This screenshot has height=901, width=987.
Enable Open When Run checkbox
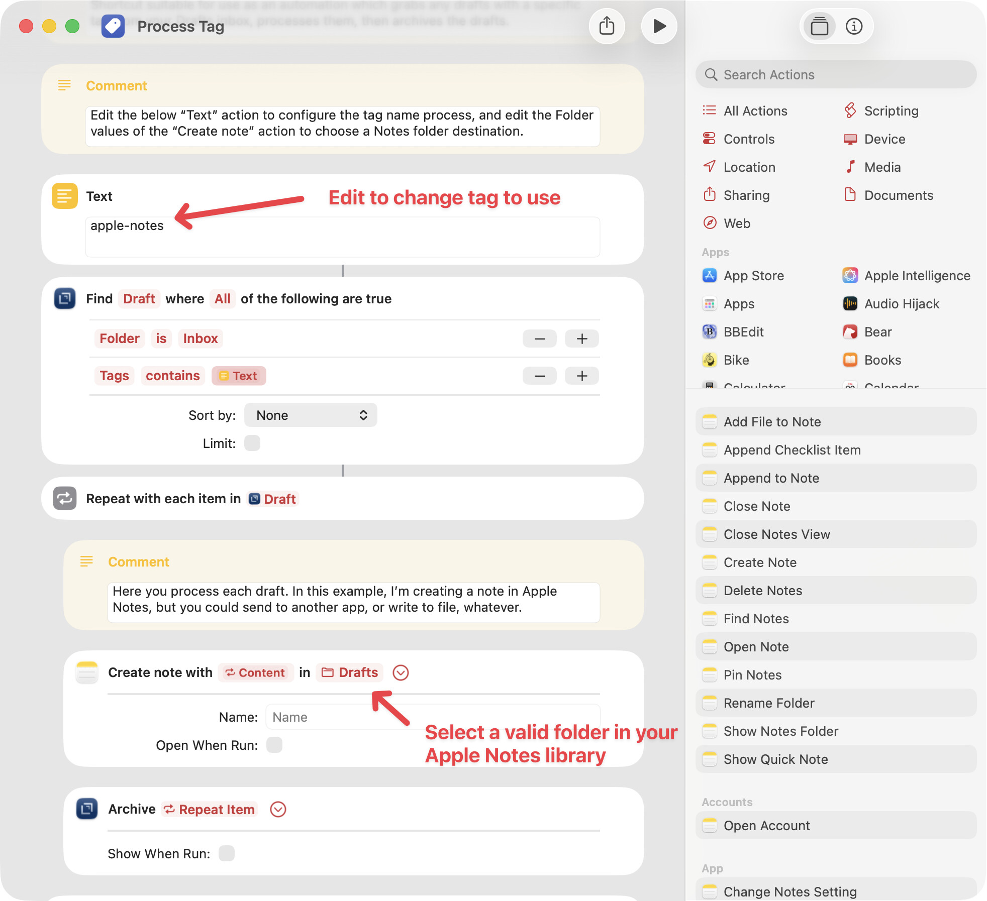point(274,745)
